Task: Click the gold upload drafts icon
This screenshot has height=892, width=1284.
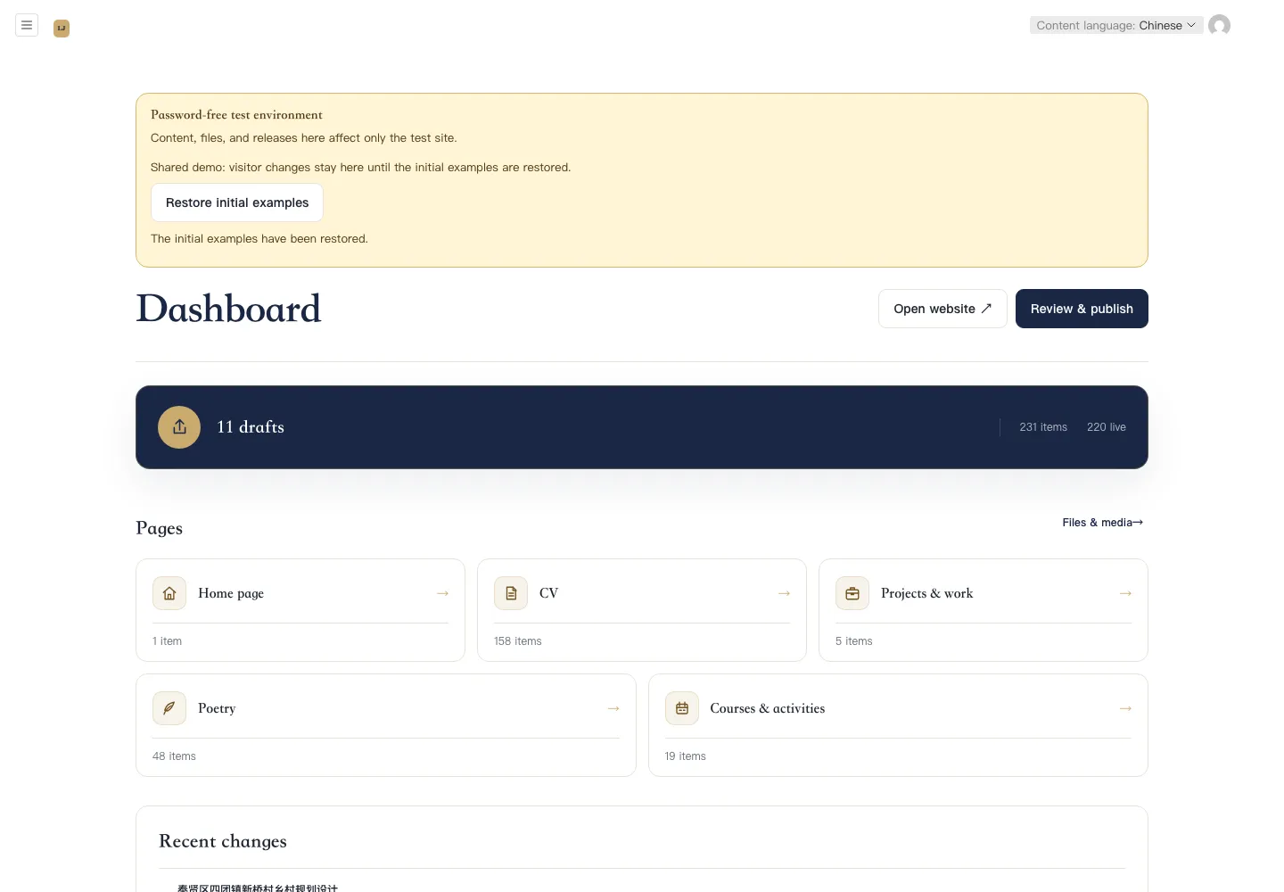Action: 179,427
